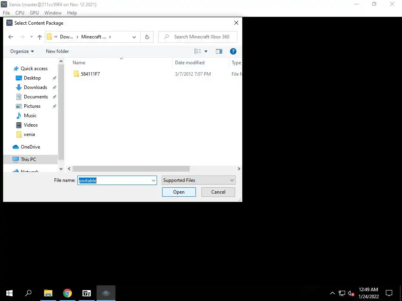Open Downloads in the navigation pane
The height and width of the screenshot is (301, 402).
[x=35, y=87]
